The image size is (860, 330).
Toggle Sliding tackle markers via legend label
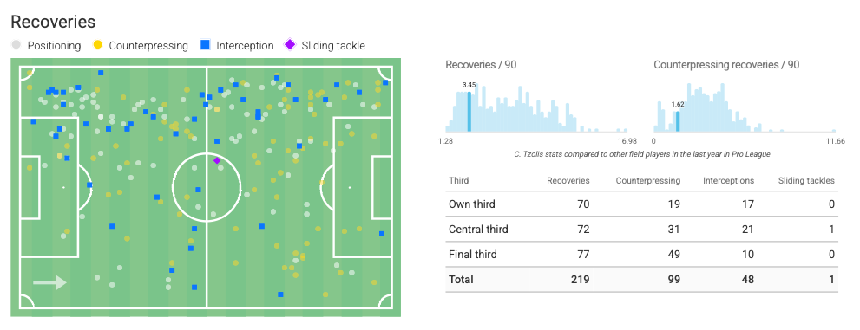pyautogui.click(x=333, y=45)
